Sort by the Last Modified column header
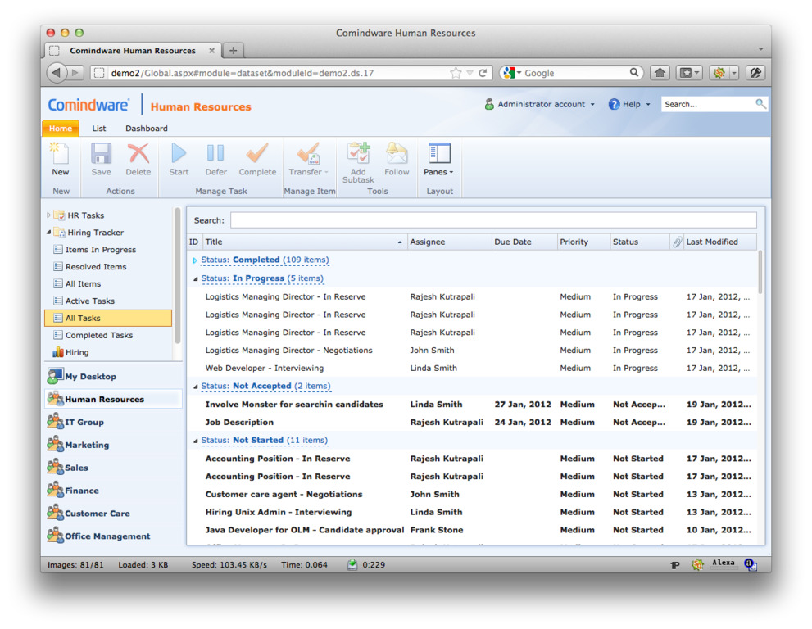 [720, 242]
